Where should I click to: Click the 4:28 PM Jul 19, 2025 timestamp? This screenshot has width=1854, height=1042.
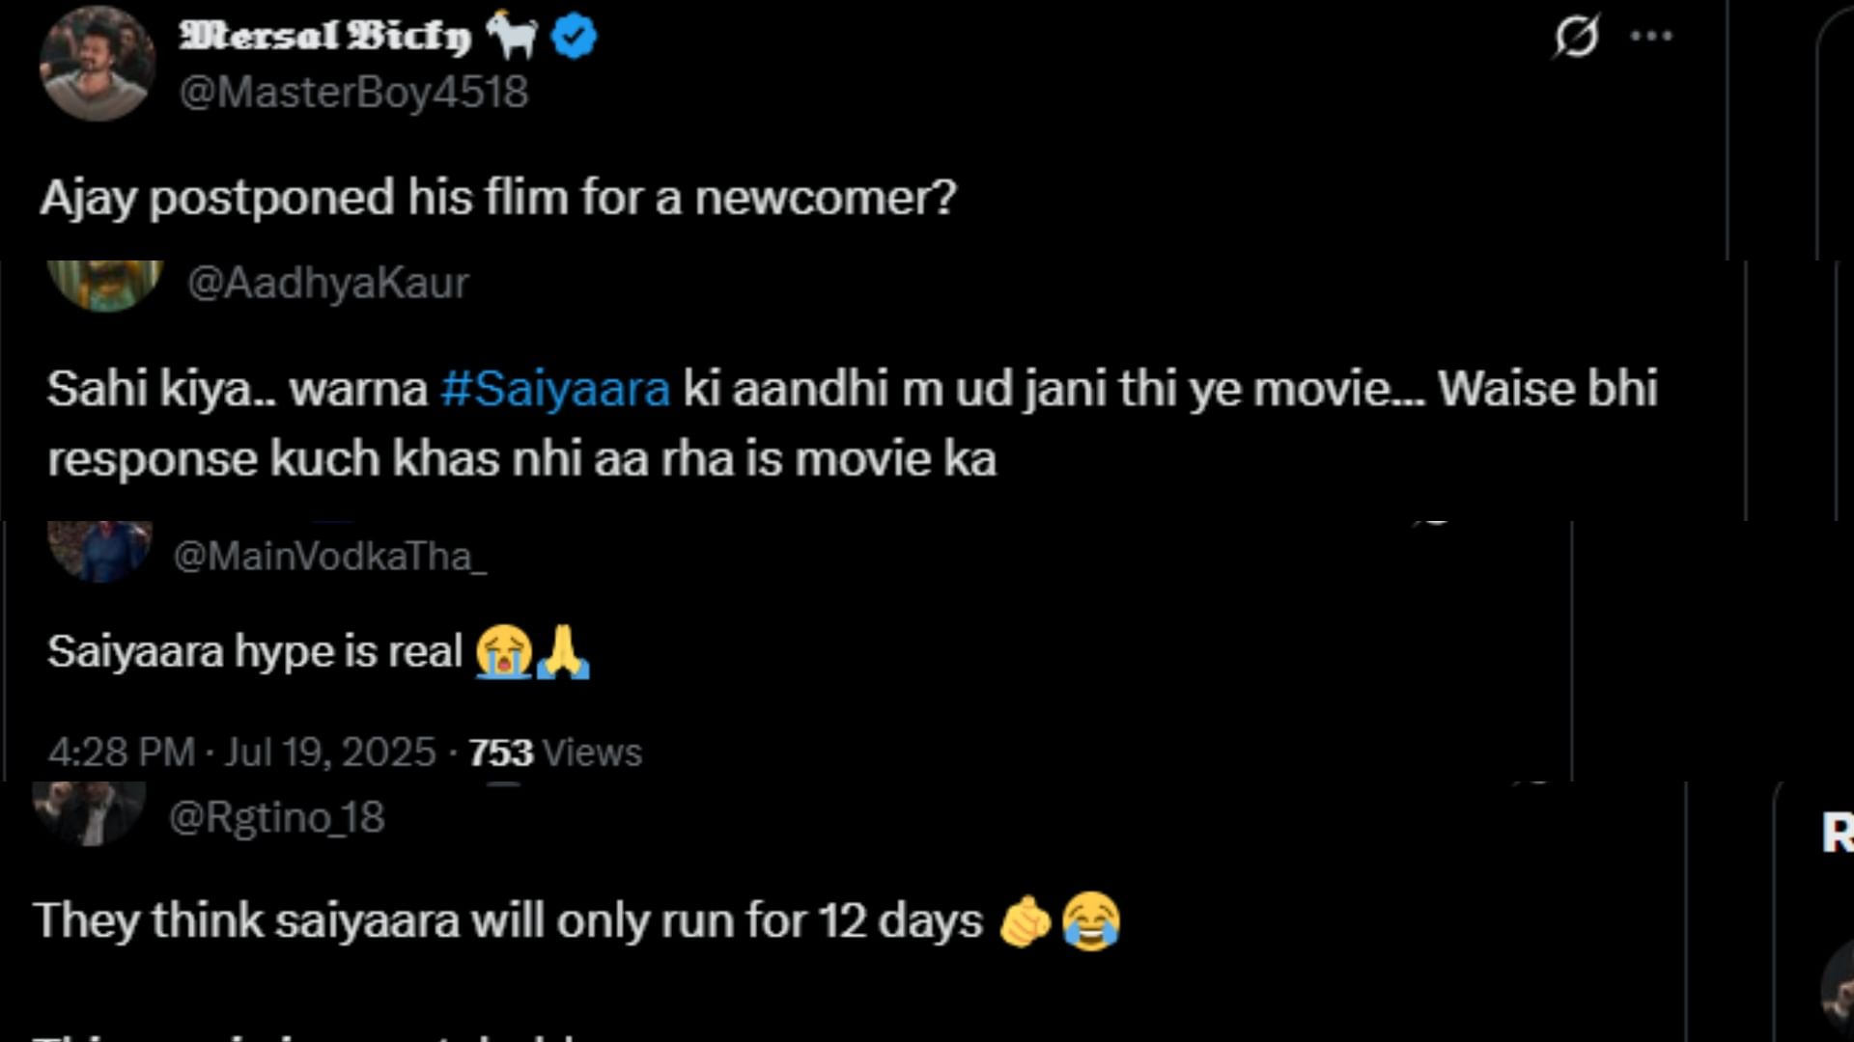[x=241, y=753]
